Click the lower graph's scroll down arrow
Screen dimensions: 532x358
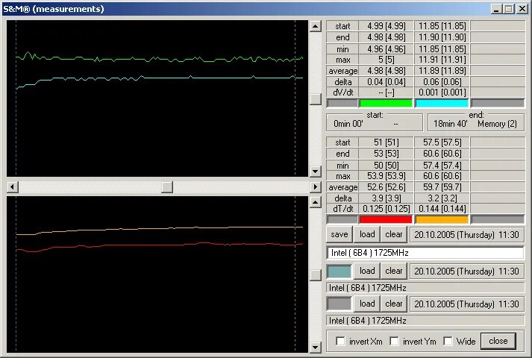click(x=316, y=347)
